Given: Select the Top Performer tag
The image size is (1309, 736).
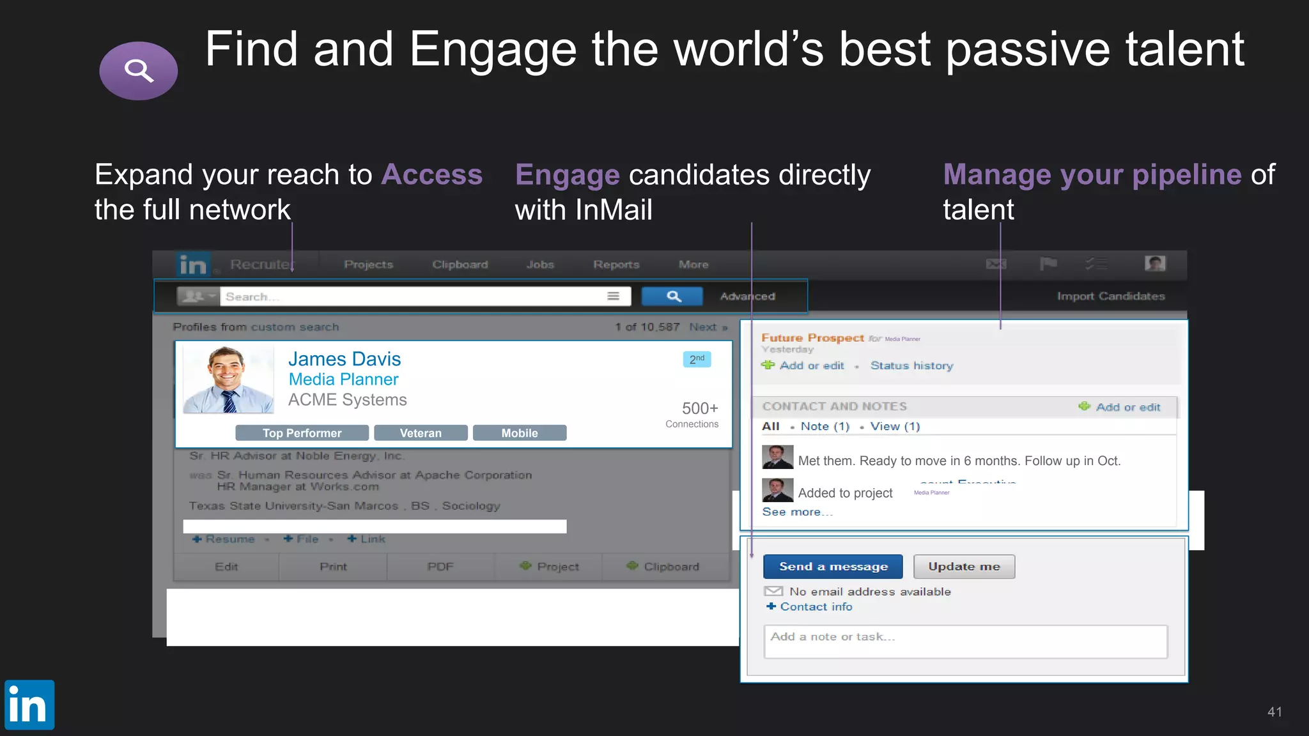Looking at the screenshot, I should 302,433.
